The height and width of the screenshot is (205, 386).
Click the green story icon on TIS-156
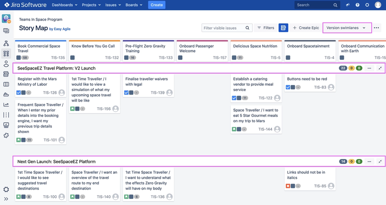(72, 109)
